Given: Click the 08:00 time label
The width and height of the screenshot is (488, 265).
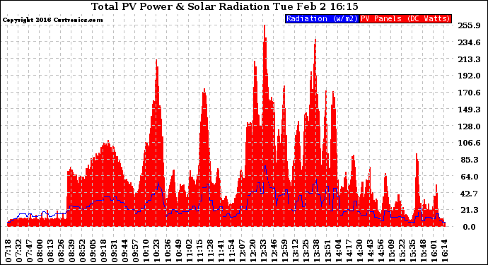Looking at the screenshot, I should pos(40,251).
